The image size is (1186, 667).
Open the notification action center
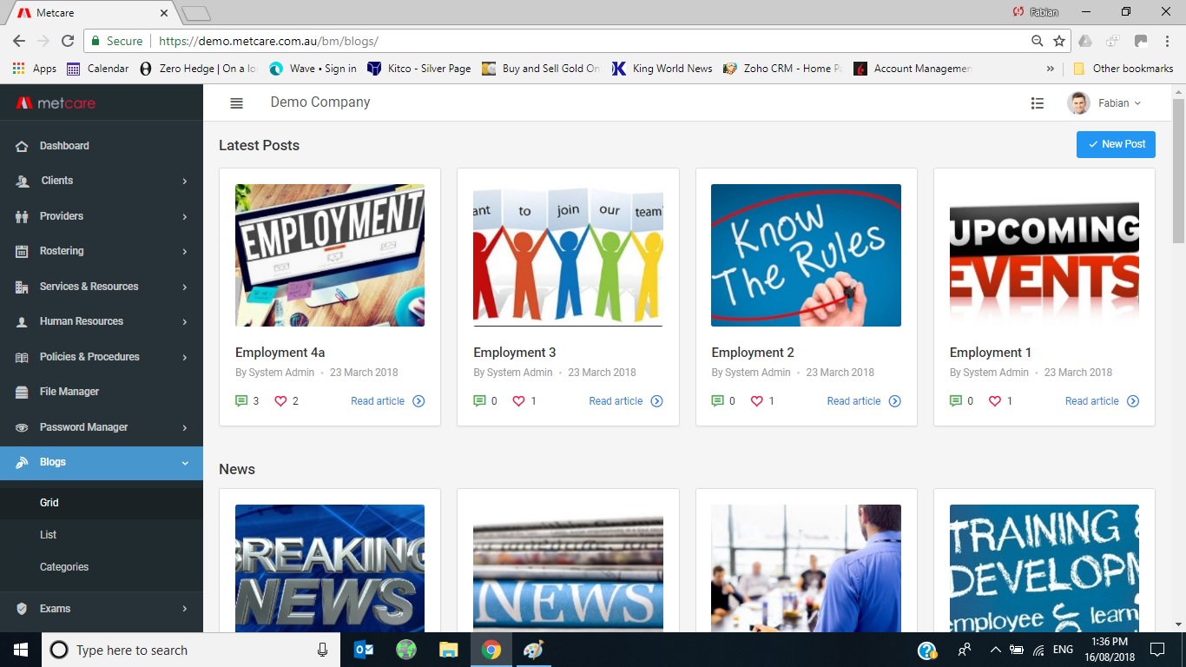(x=1156, y=650)
